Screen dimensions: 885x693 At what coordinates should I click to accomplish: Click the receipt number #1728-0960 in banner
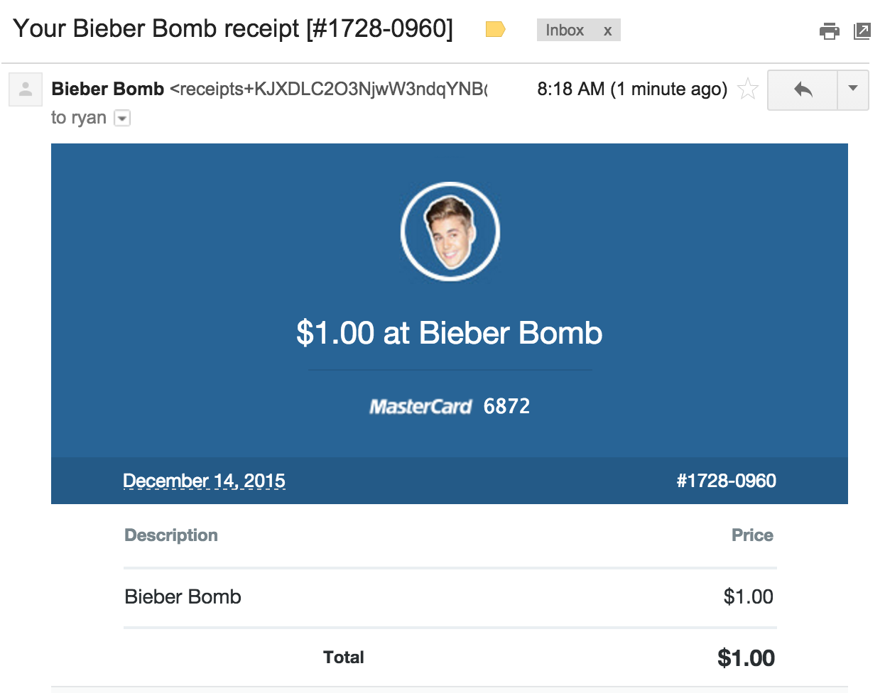pyautogui.click(x=726, y=481)
